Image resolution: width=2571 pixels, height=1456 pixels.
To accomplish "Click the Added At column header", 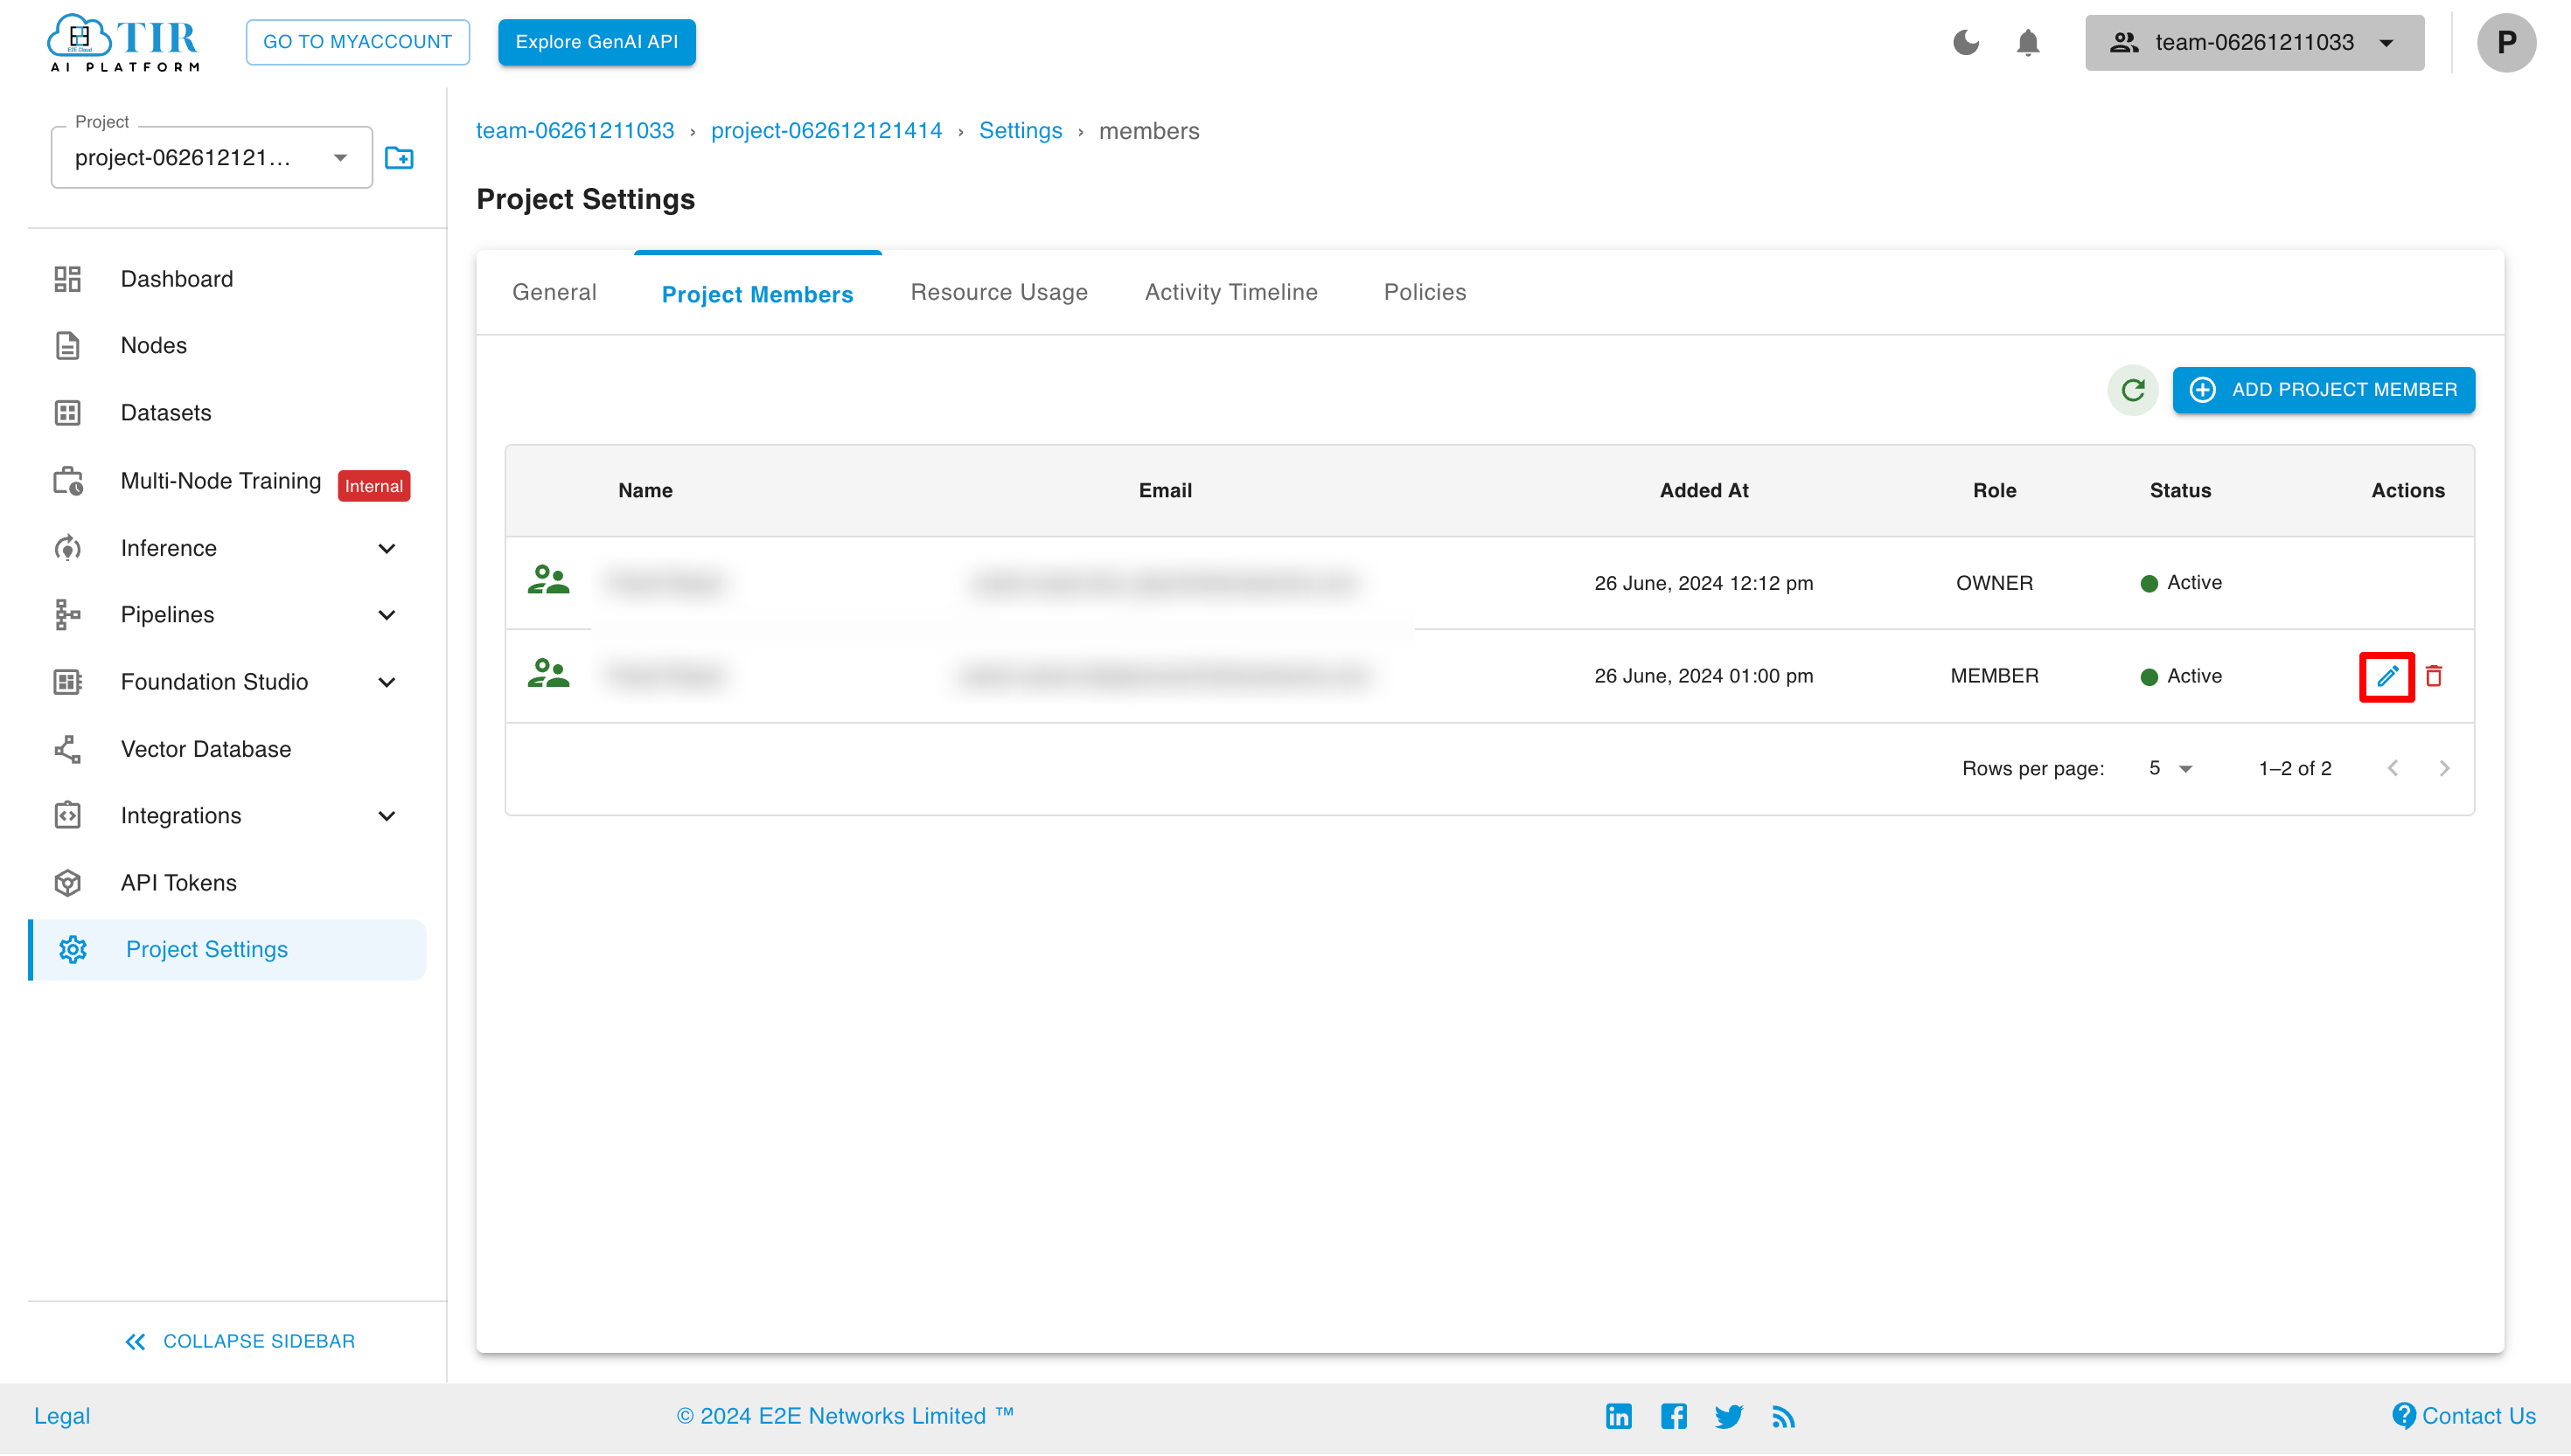I will 1704,490.
